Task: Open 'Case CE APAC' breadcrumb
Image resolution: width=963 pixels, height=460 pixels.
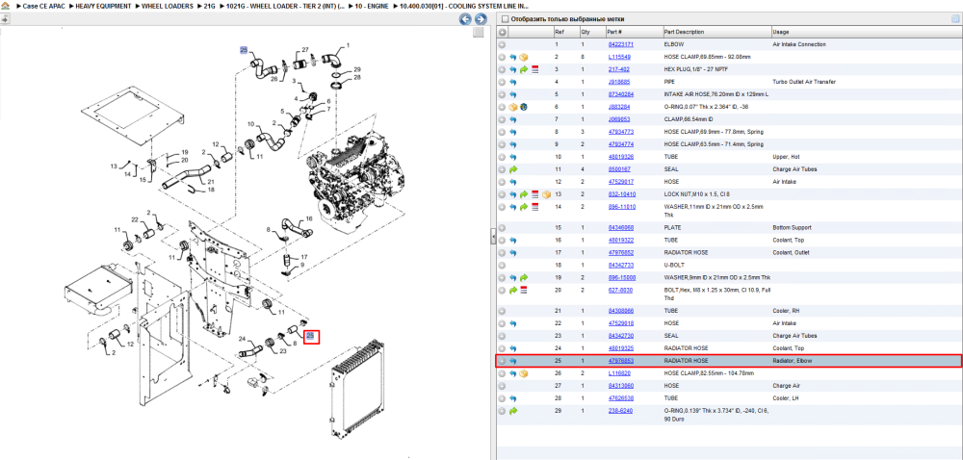Action: tap(43, 6)
